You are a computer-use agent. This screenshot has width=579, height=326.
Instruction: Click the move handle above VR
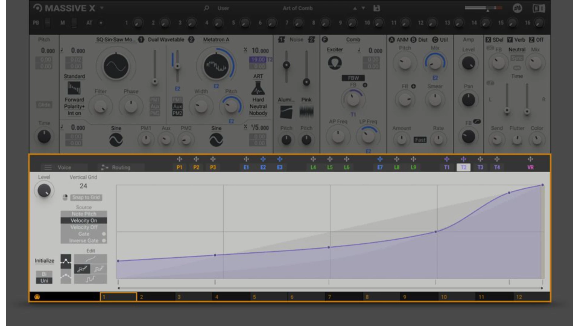[x=530, y=159]
